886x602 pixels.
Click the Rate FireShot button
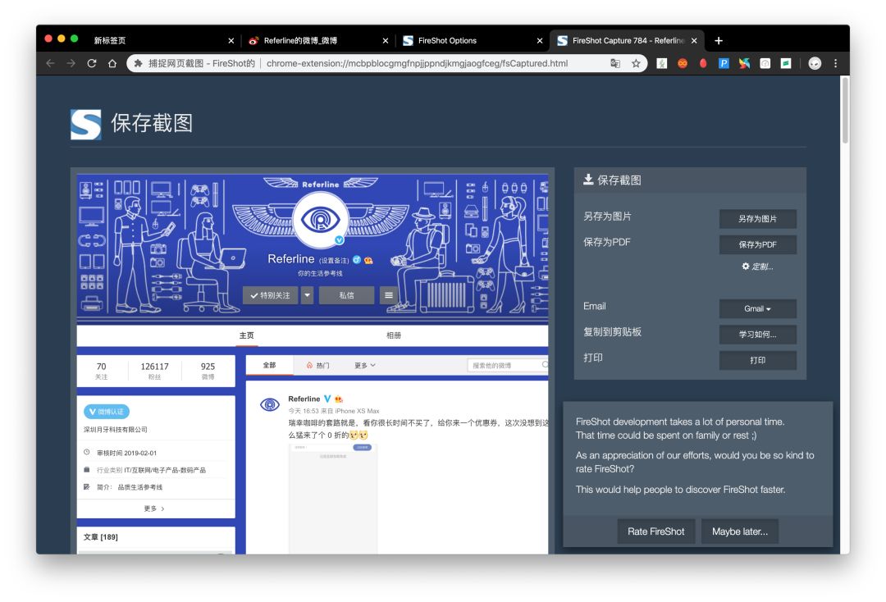[655, 531]
